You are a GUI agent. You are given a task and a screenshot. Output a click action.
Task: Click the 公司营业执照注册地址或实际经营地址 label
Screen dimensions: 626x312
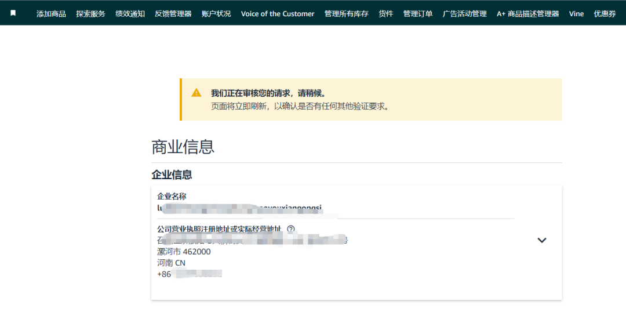pyautogui.click(x=220, y=229)
